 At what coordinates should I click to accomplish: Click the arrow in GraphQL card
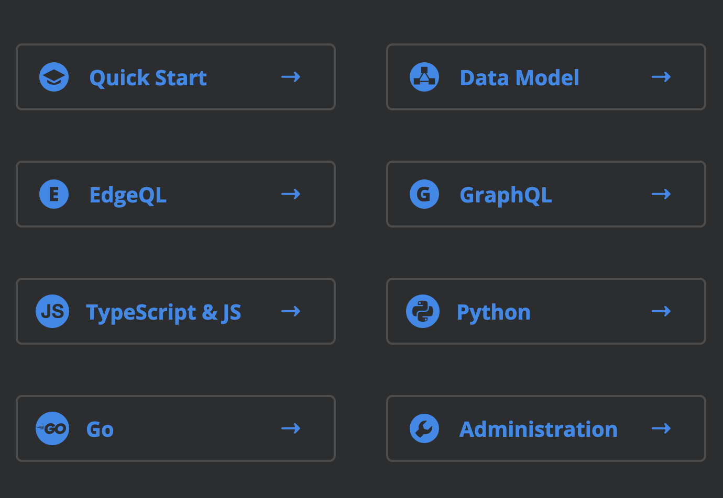[x=661, y=195]
